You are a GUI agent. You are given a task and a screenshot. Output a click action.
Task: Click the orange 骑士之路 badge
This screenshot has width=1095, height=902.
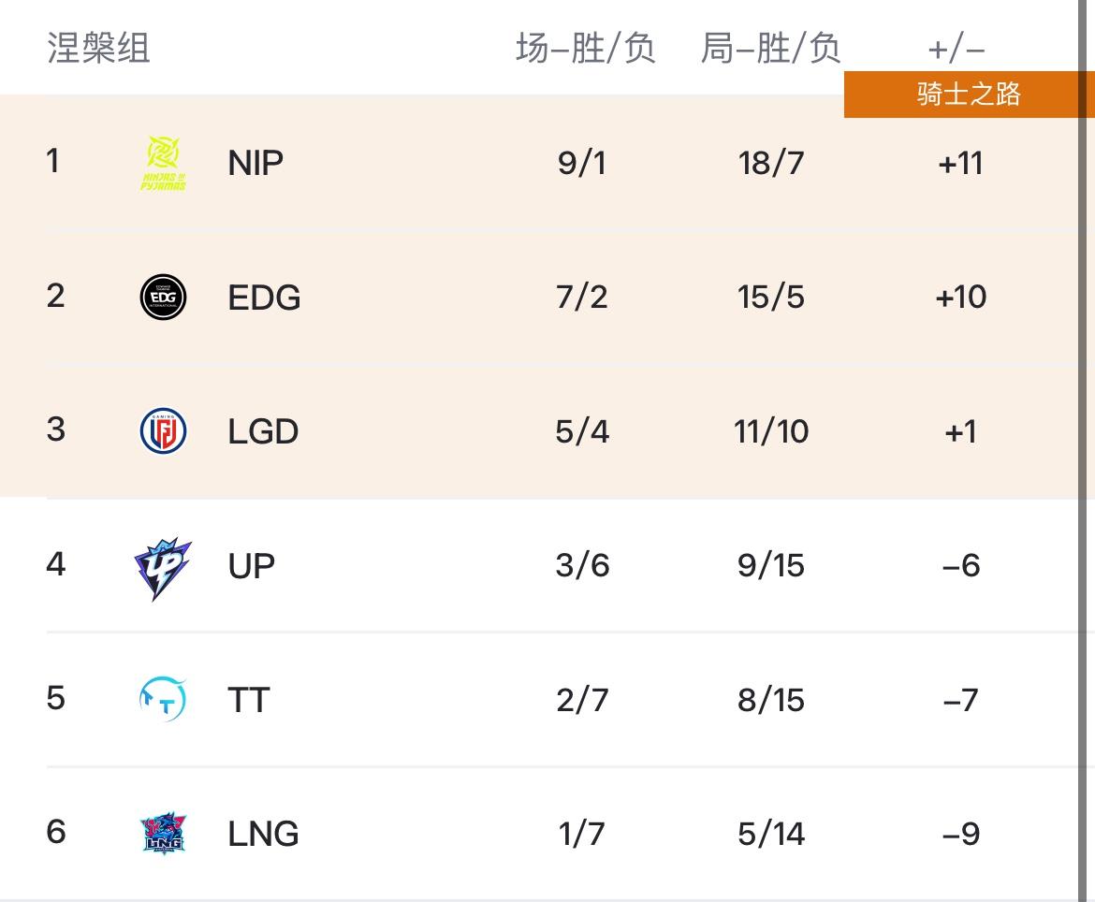point(968,95)
